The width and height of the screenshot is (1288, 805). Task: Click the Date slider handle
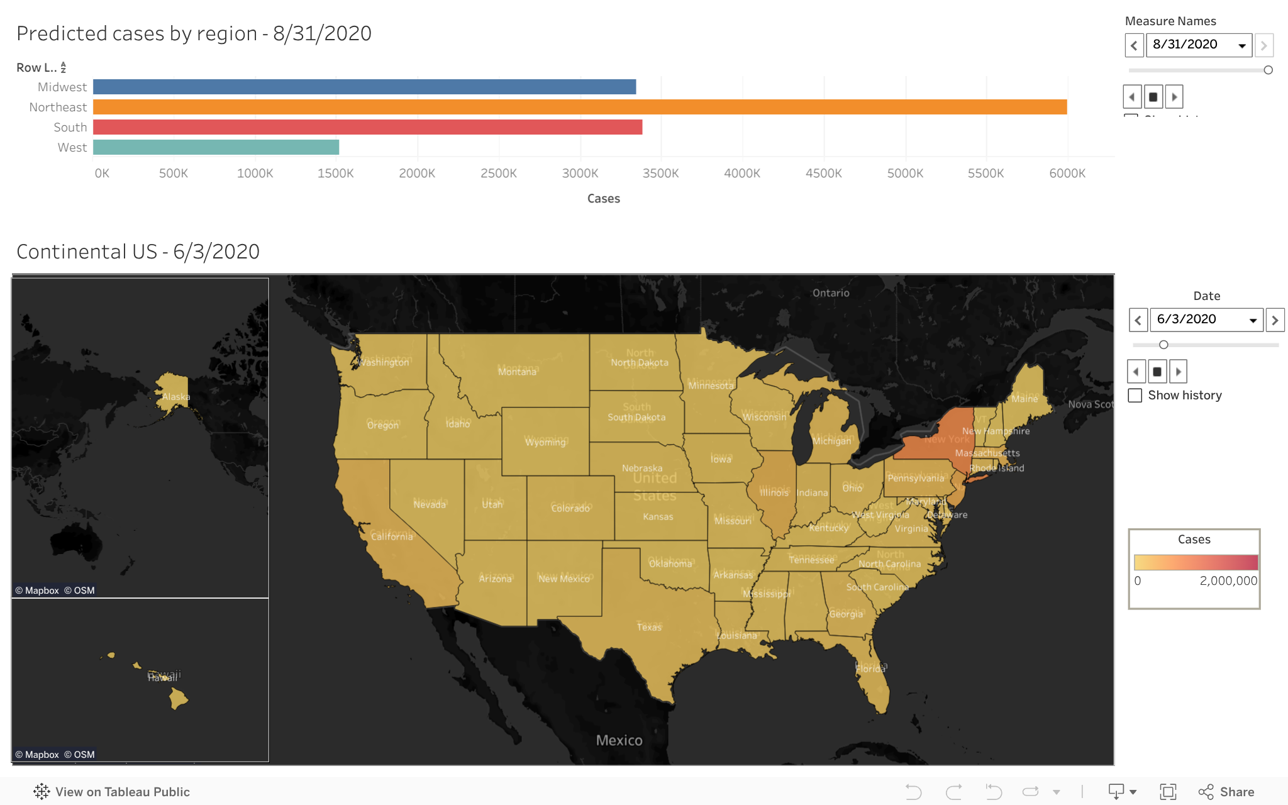click(x=1163, y=345)
